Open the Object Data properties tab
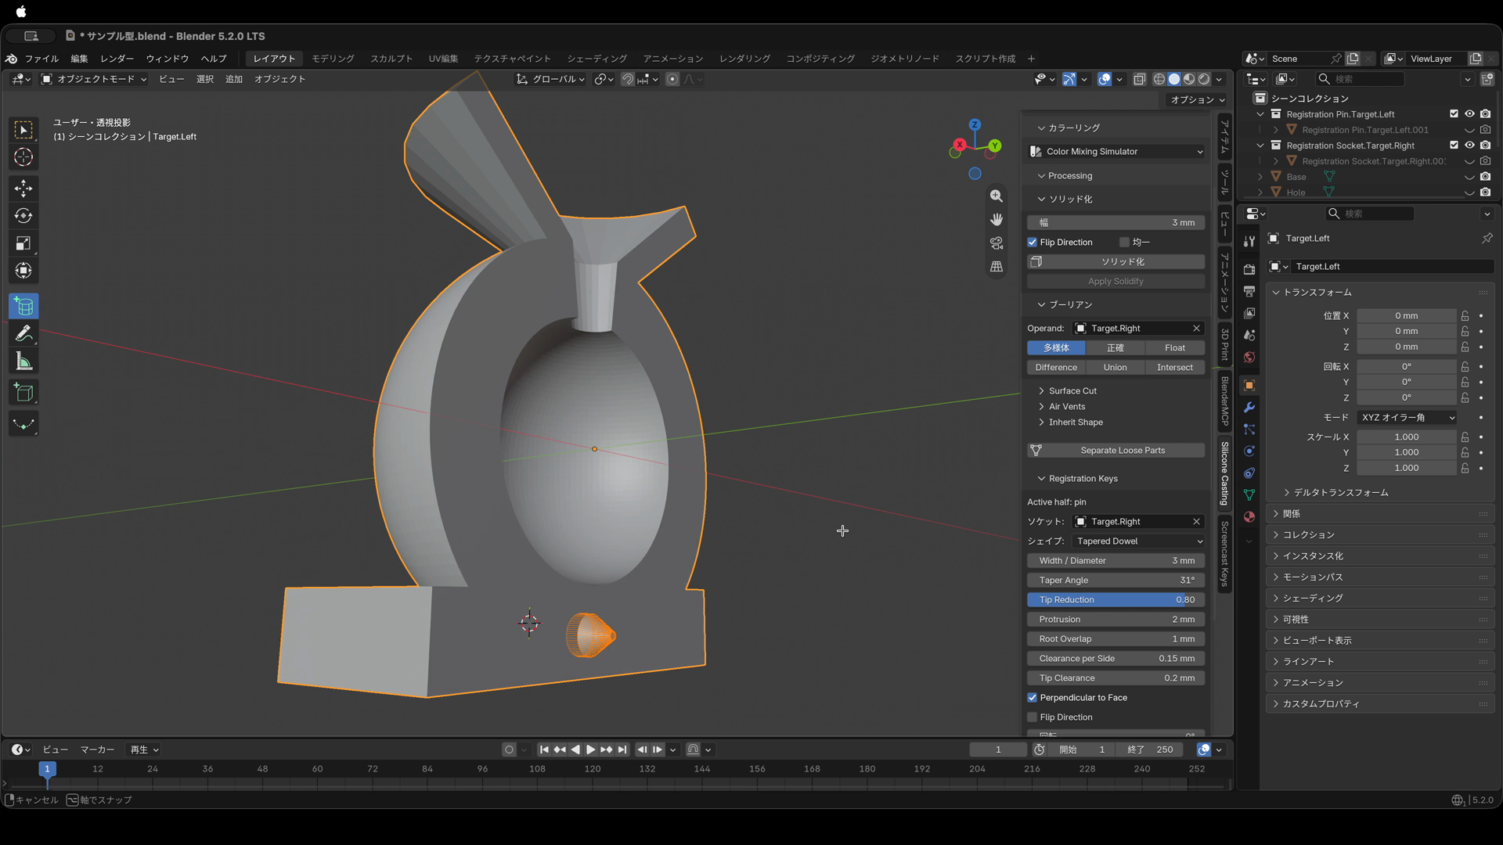Viewport: 1503px width, 845px height. click(x=1249, y=495)
